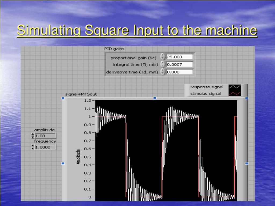Viewport: 275px width, 206px height.
Task: Click the 'Amplitude' y-axis label
Action: coord(78,157)
